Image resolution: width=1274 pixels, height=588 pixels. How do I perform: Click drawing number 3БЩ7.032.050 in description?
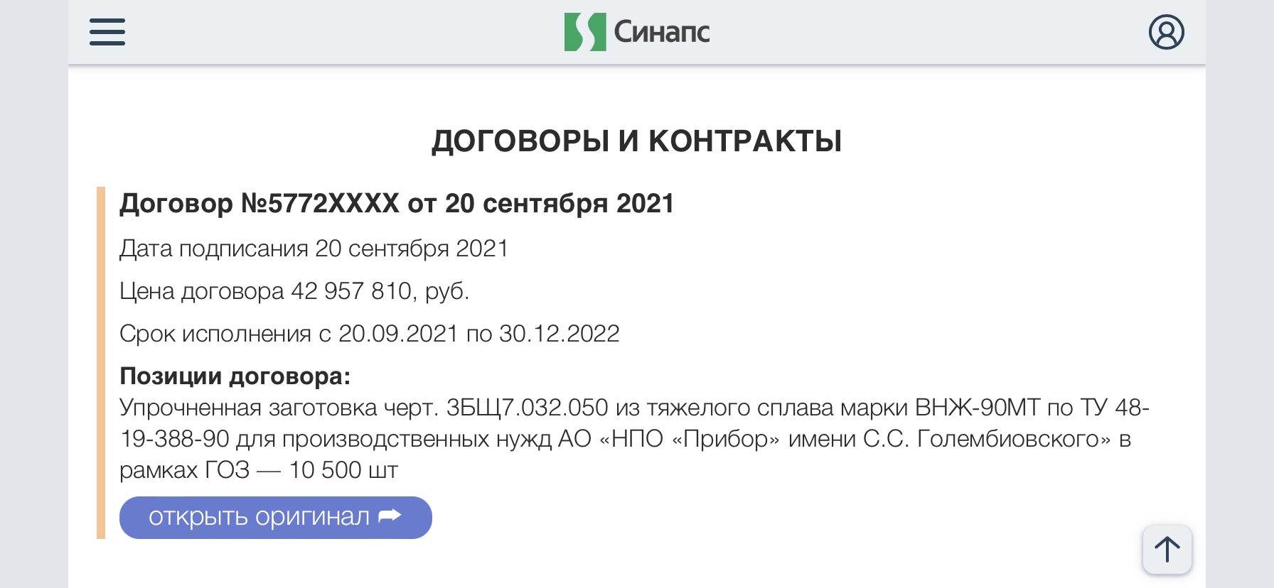pos(527,408)
